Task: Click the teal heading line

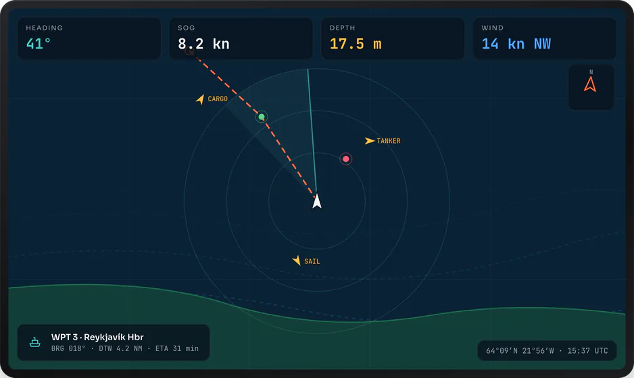Action: click(x=312, y=131)
